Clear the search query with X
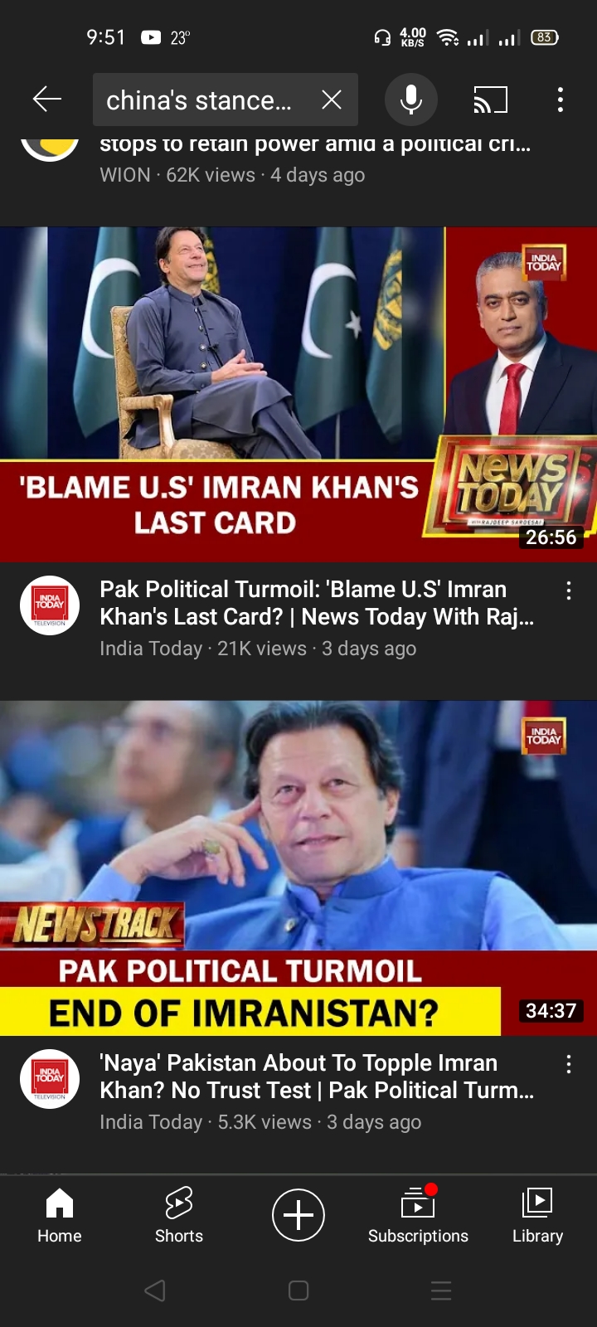597x1327 pixels. point(332,100)
